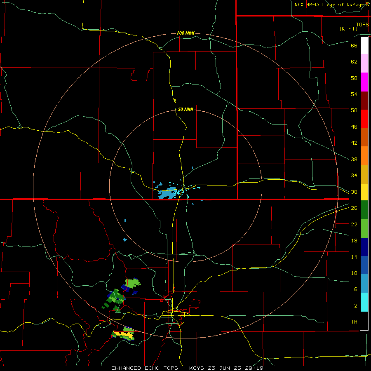This screenshot has height=371, width=371.
Task: Click the "18" legend value
Action: point(354,241)
